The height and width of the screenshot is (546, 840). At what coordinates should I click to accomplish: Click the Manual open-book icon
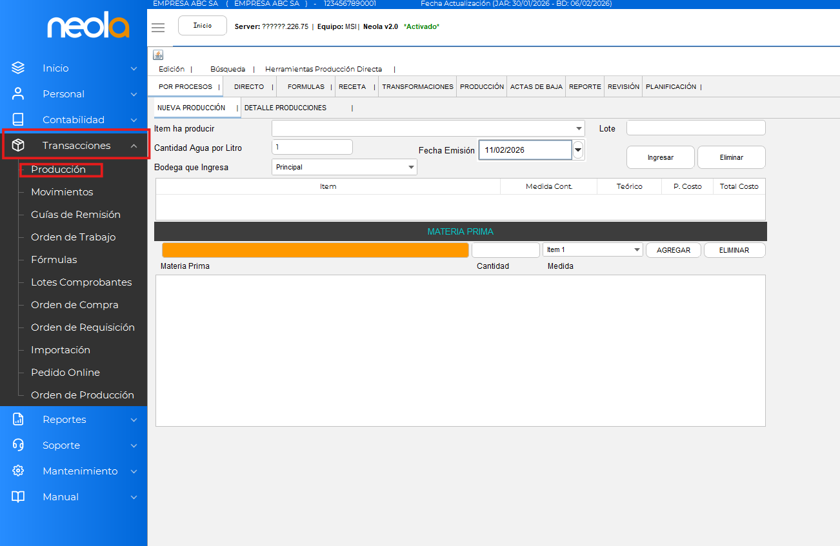click(18, 496)
